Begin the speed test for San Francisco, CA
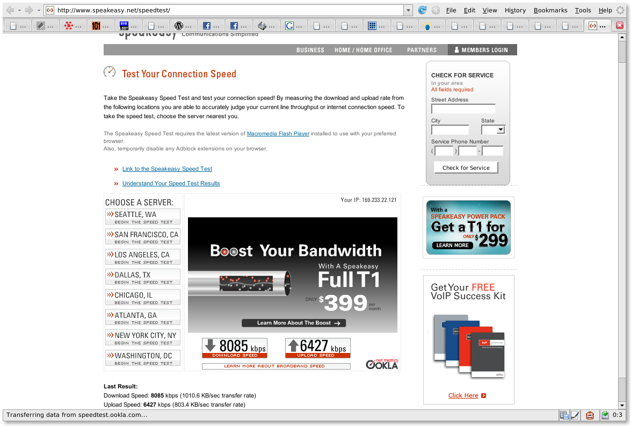 click(143, 237)
